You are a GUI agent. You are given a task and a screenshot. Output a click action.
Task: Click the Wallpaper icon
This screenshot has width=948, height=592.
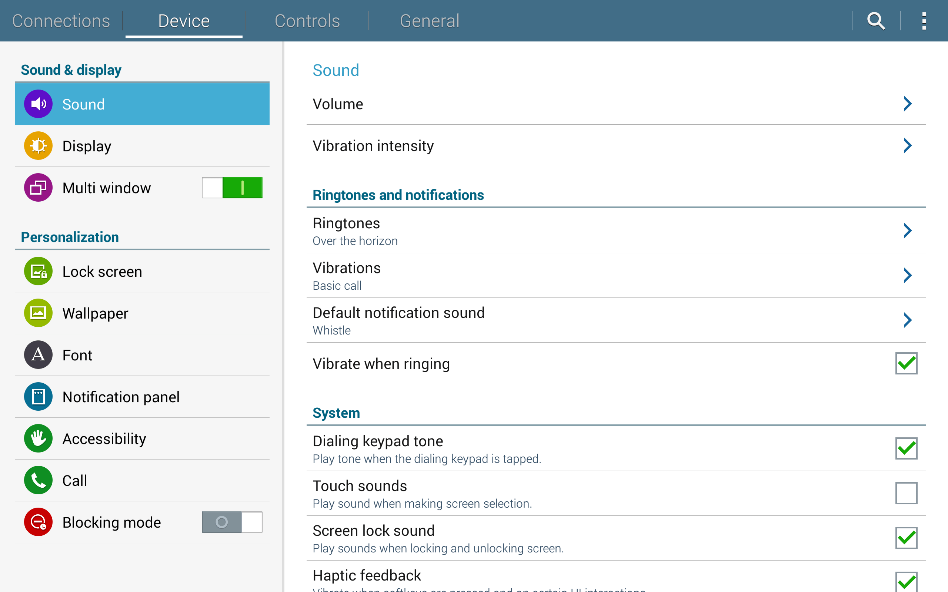(38, 313)
